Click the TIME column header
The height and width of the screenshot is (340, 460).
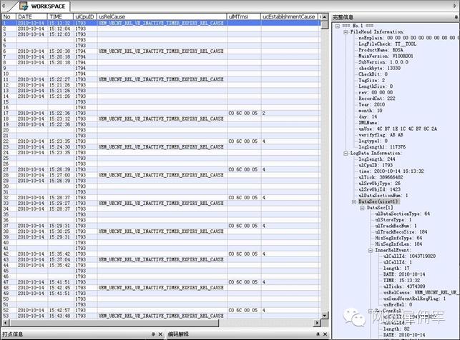pyautogui.click(x=61, y=16)
